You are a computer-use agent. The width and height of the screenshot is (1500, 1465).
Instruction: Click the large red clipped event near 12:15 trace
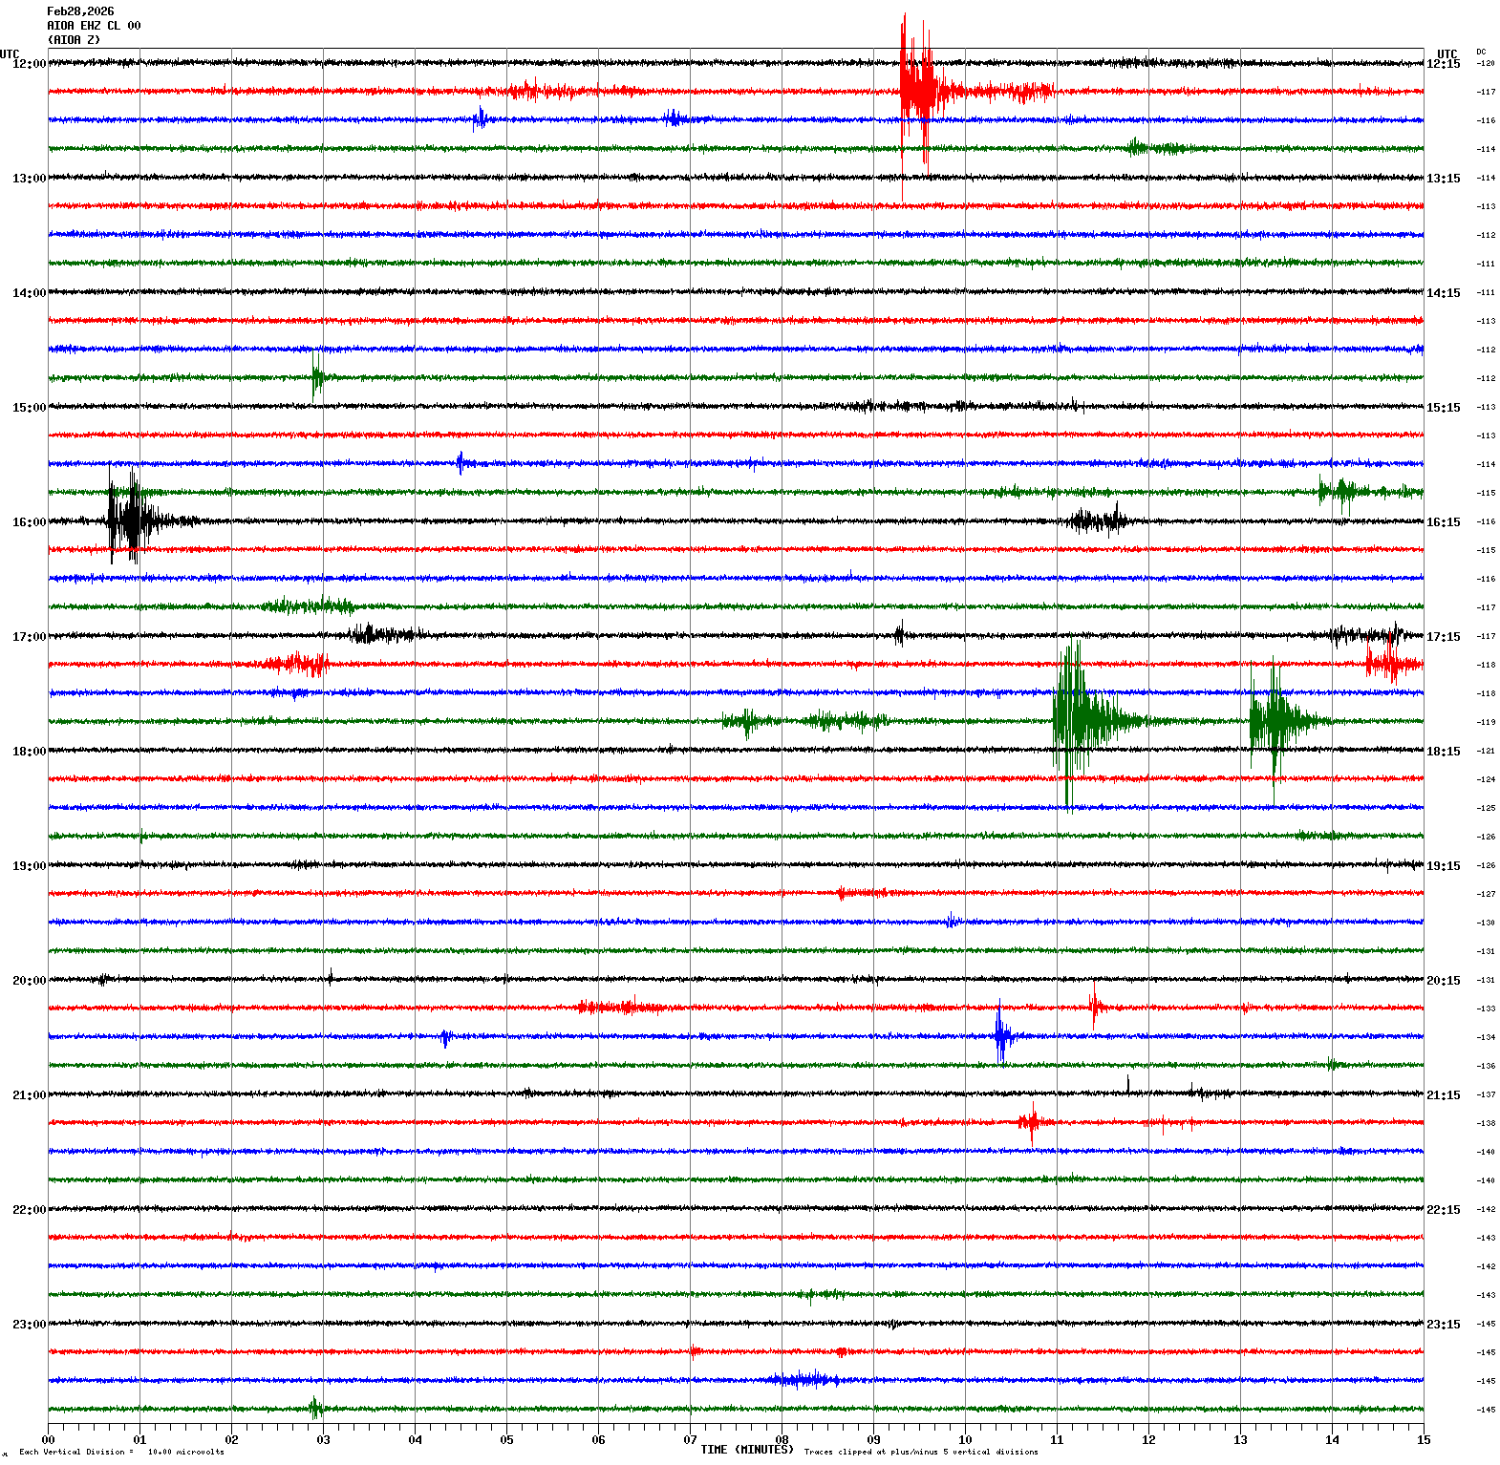point(917,91)
